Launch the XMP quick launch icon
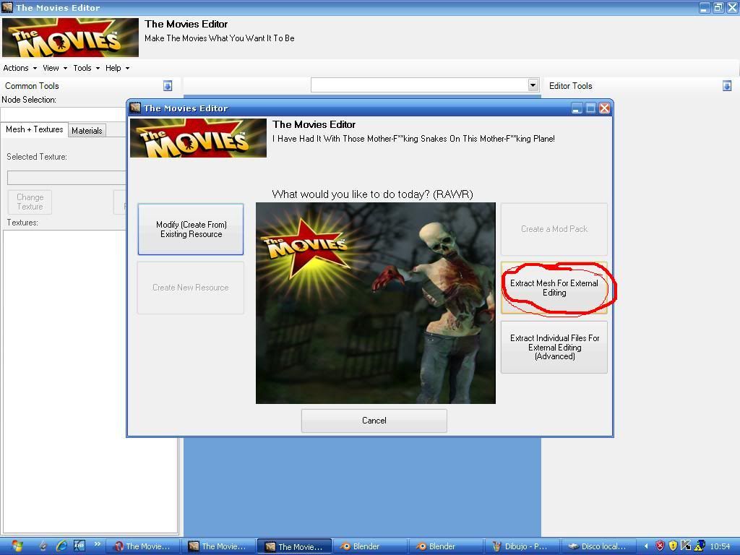 coord(79,546)
